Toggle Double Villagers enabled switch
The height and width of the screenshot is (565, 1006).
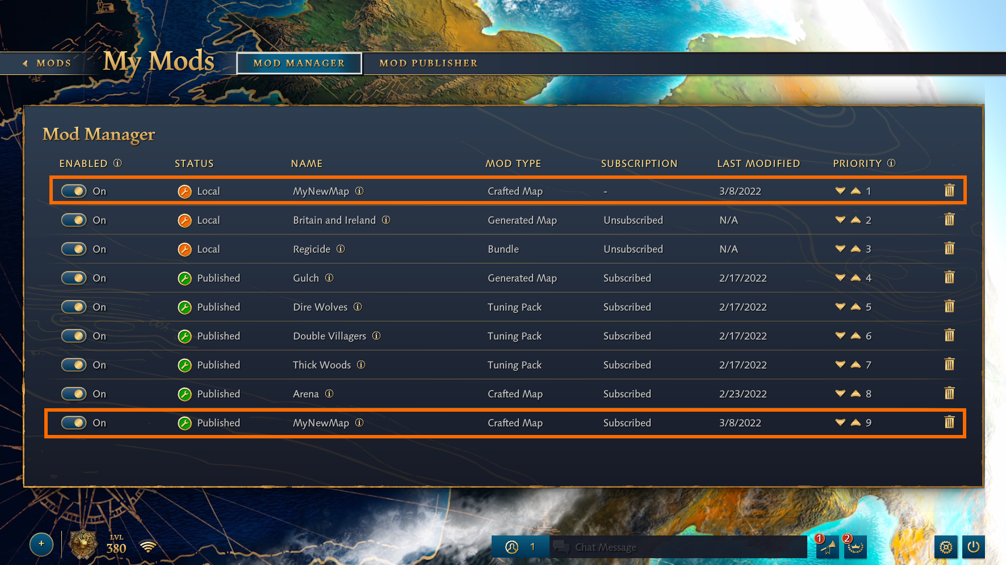tap(74, 336)
